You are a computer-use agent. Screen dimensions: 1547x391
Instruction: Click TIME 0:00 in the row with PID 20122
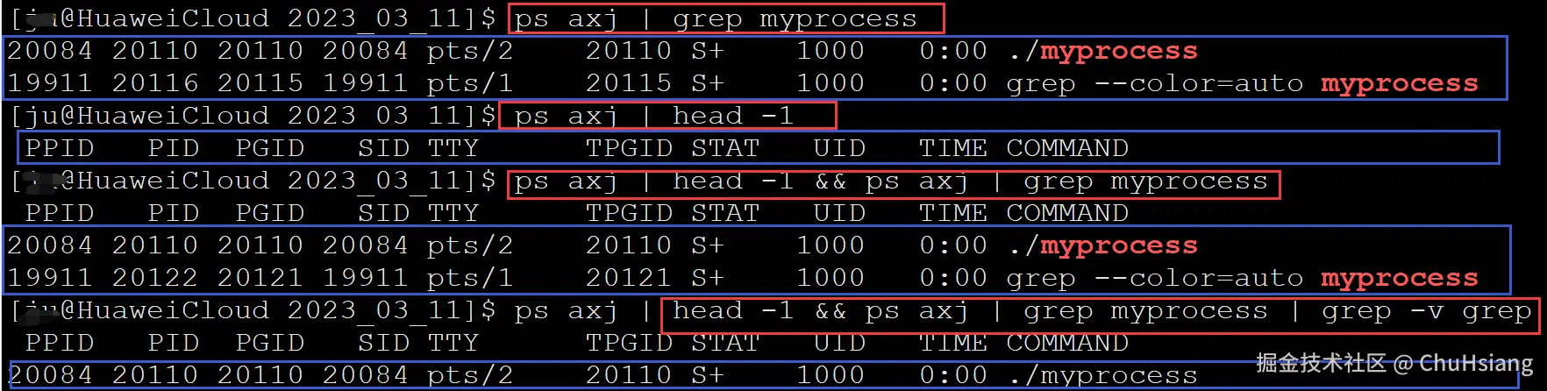click(953, 278)
